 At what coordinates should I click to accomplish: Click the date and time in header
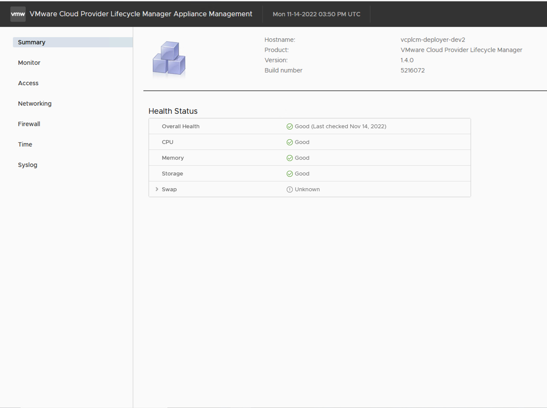(317, 14)
